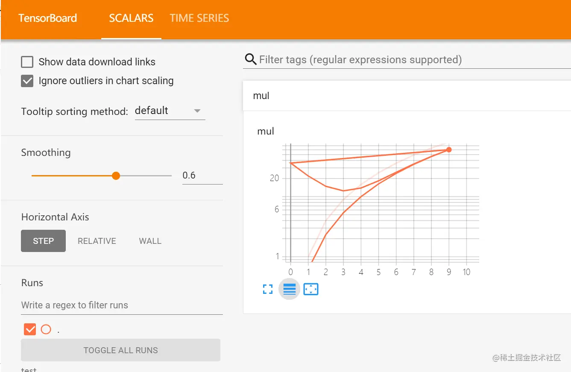The height and width of the screenshot is (372, 571).
Task: Switch to the SCALARS tab
Action: [x=131, y=18]
